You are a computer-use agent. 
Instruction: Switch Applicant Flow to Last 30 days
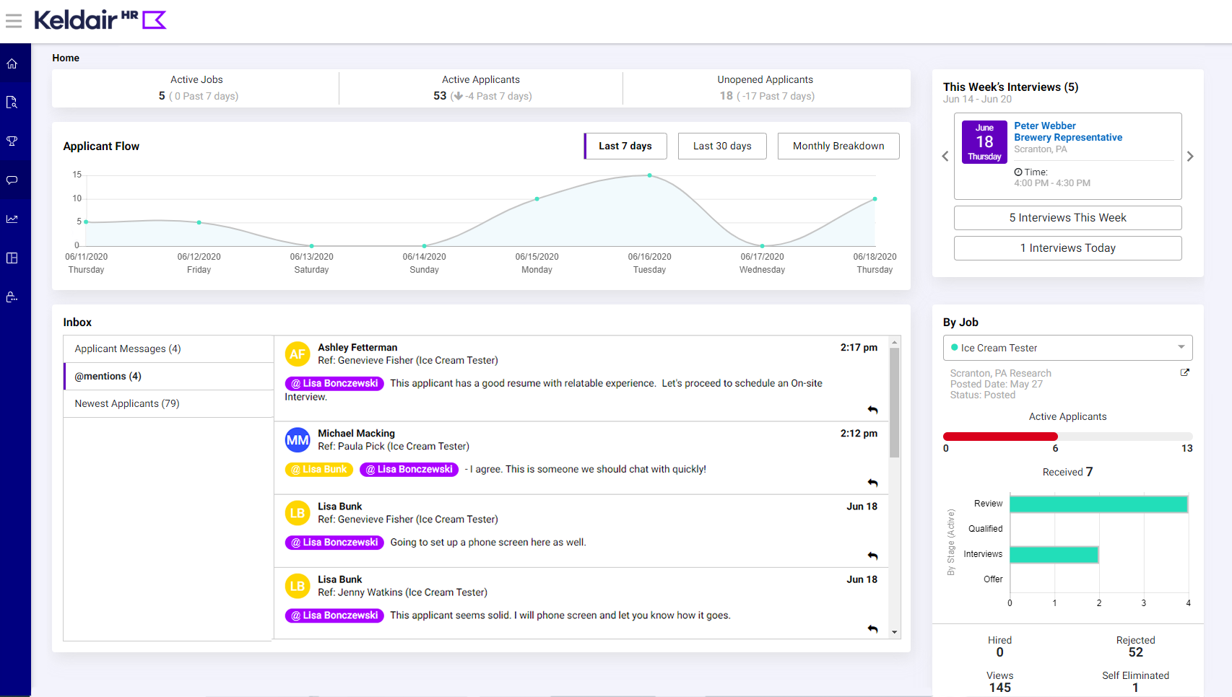click(x=722, y=146)
